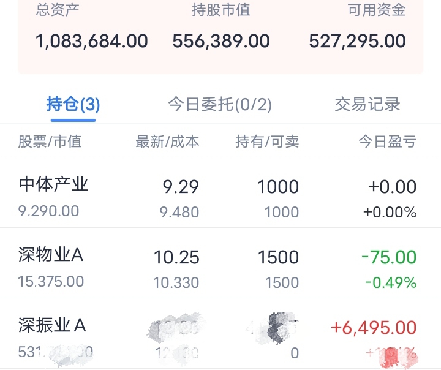
Task: Tap the -0.49% change percentage
Action: coord(391,282)
